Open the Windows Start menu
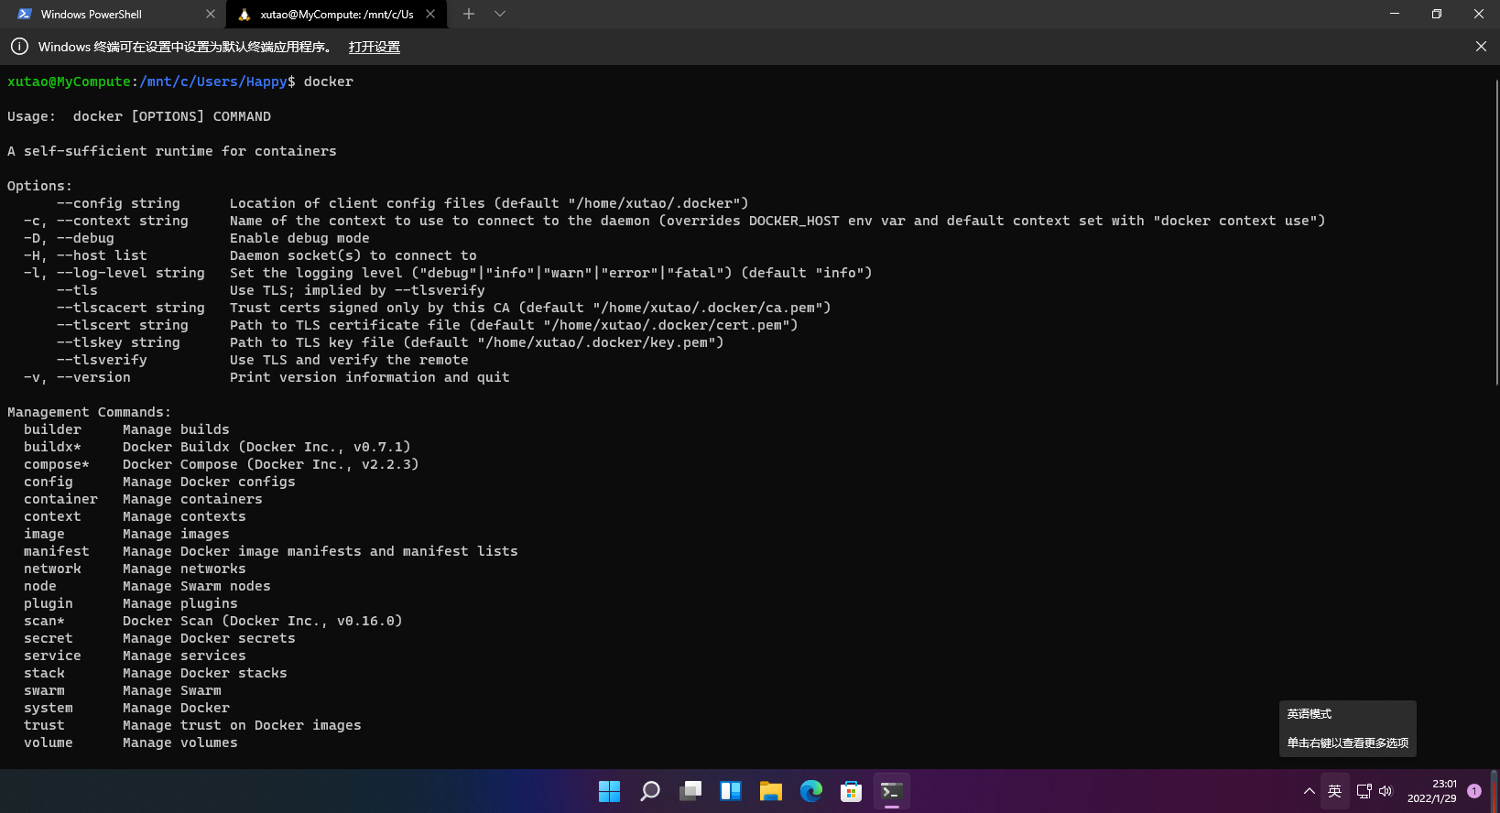The image size is (1500, 813). (609, 791)
